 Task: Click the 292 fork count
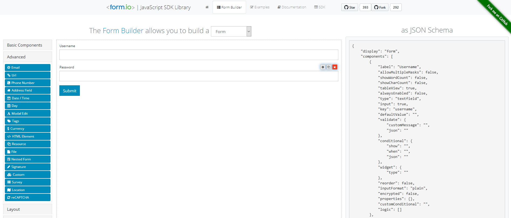pos(396,7)
